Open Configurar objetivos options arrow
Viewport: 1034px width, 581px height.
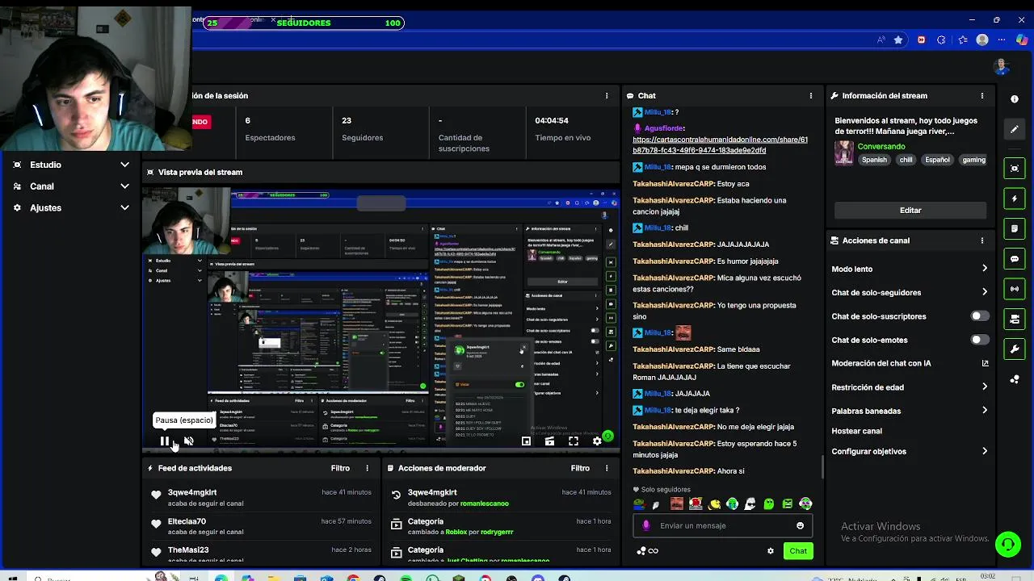[984, 451]
